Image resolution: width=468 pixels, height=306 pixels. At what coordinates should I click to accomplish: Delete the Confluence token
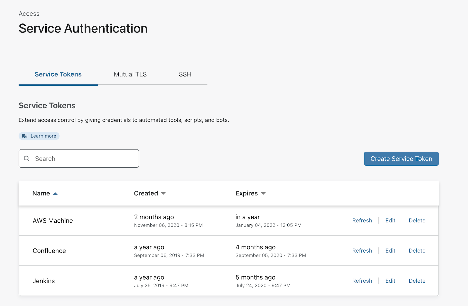tap(417, 251)
